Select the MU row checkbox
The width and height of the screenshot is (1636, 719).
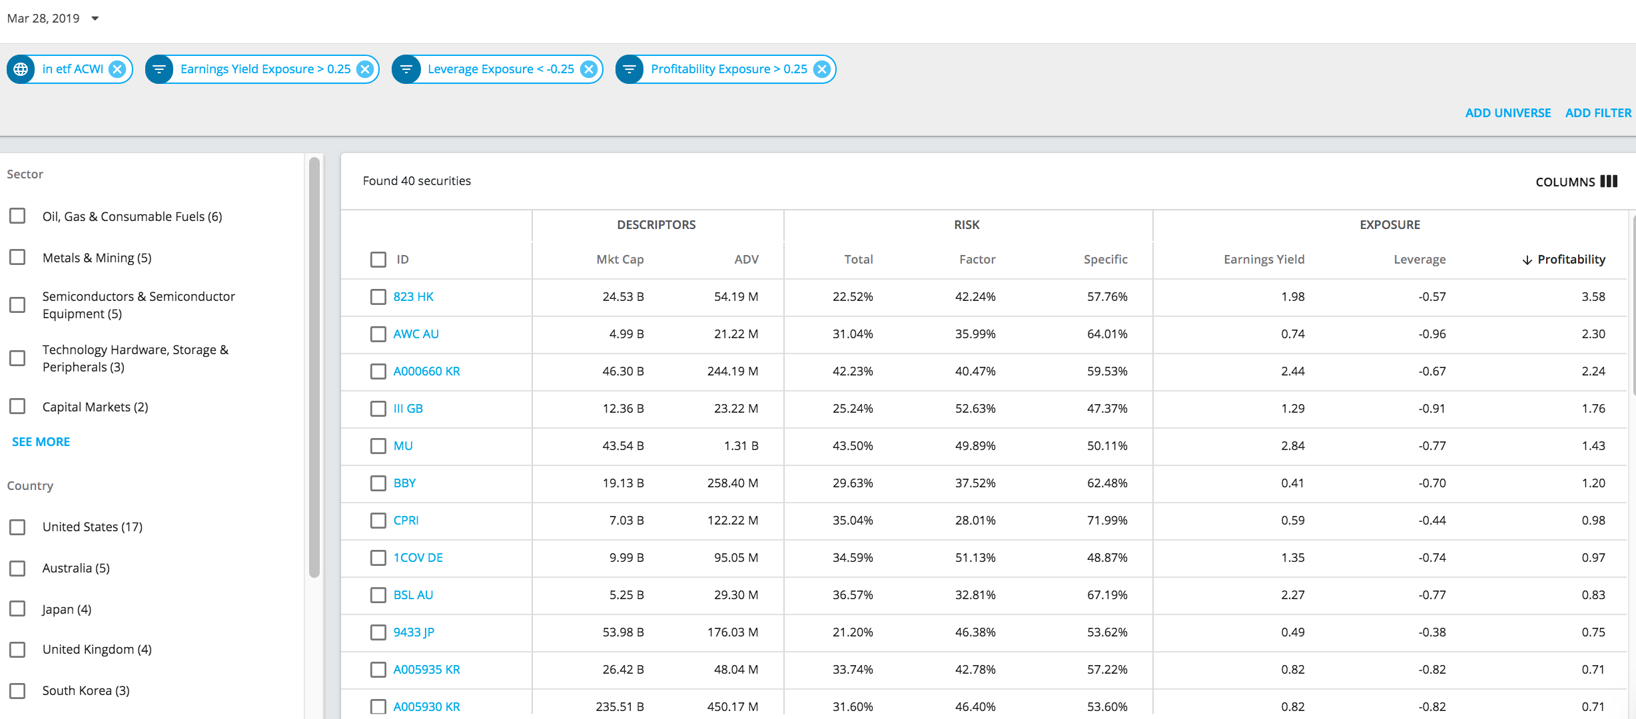click(378, 446)
